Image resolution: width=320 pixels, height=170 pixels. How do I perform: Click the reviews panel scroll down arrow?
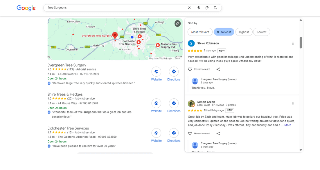click(301, 150)
